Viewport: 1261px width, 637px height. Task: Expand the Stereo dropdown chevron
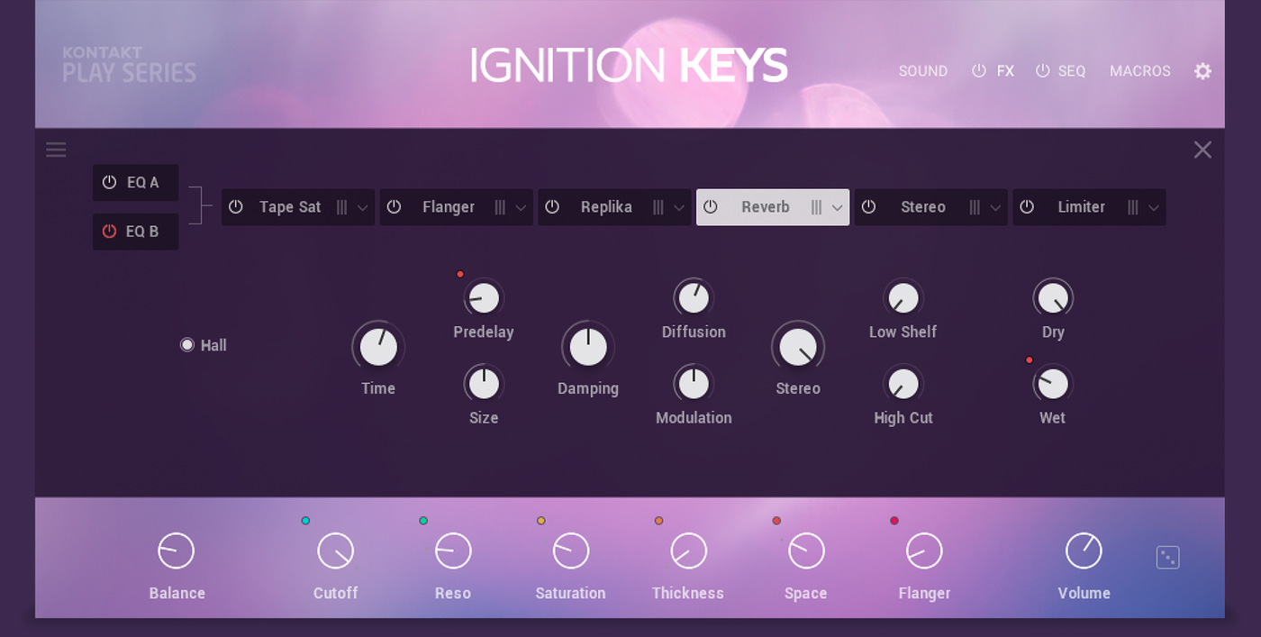(x=995, y=208)
